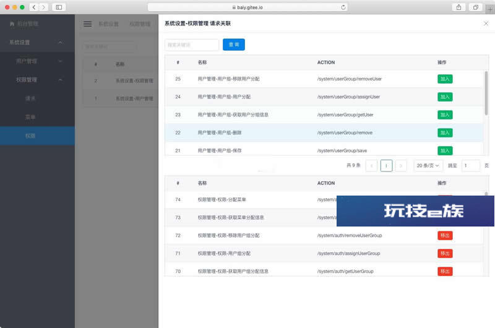Reload the baiy.gitee.io page
495x328 pixels.
click(343, 7)
